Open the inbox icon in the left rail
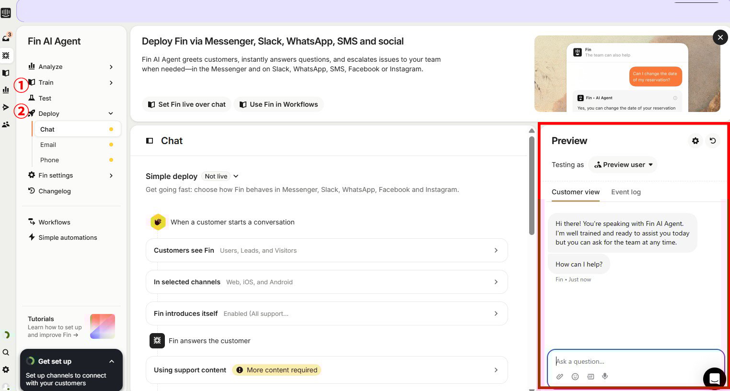The image size is (730, 391). [6, 38]
